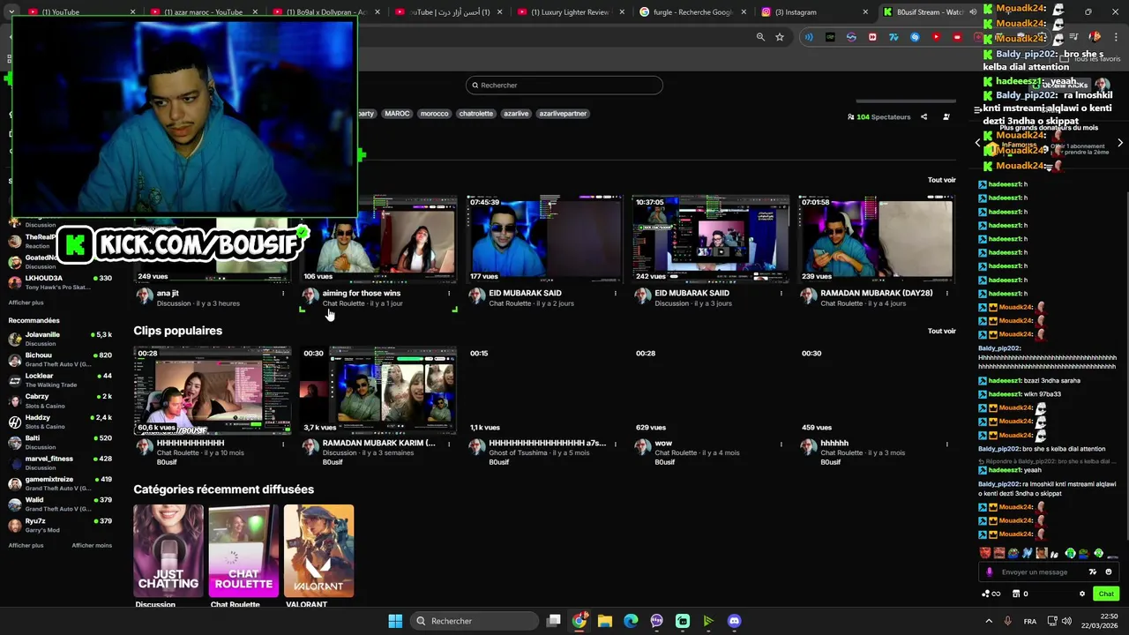Open the 'EID MUBARAK SAIID' 10:37:05 video thumbnail
The width and height of the screenshot is (1129, 635).
(x=710, y=238)
